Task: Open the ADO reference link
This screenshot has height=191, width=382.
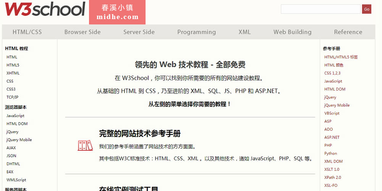Action: tap(329, 129)
